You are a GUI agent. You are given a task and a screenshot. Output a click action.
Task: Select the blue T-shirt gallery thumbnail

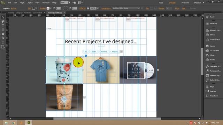[101, 70]
